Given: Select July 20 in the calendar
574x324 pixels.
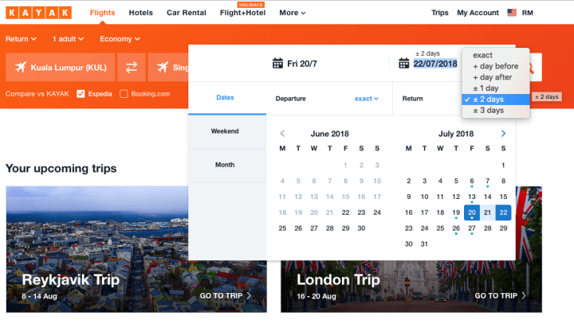Looking at the screenshot, I should (x=472, y=213).
